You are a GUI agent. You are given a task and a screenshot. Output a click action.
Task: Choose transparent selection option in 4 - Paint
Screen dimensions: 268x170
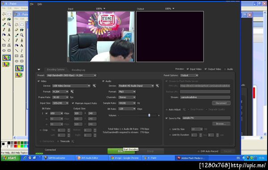(7, 64)
